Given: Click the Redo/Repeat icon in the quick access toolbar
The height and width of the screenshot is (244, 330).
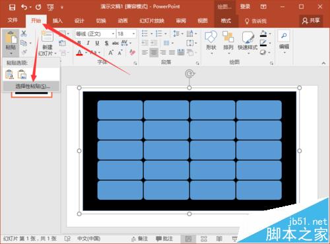Looking at the screenshot, I should click(38, 7).
